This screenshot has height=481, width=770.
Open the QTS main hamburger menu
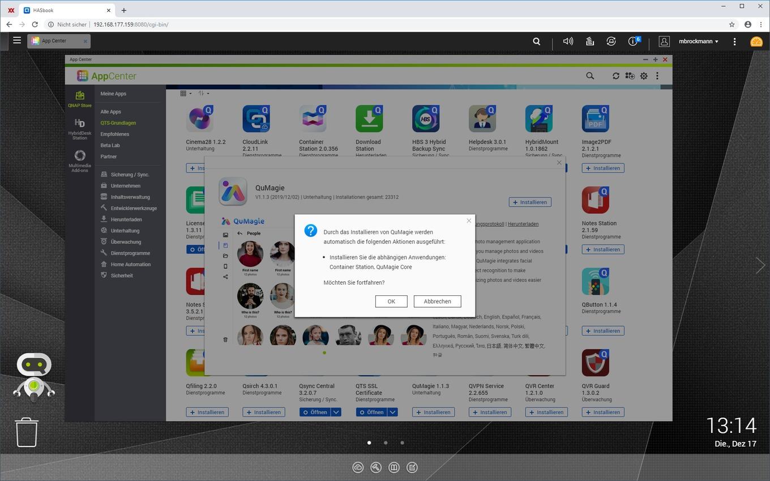(17, 41)
